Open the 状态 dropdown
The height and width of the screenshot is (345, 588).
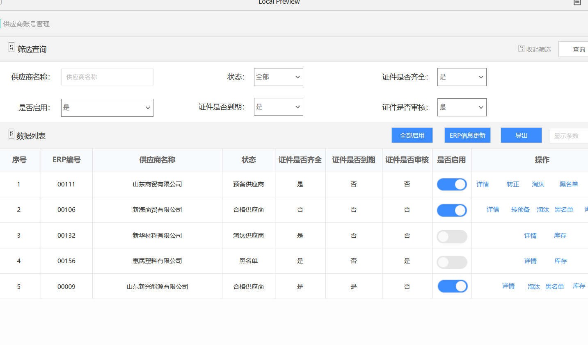[279, 77]
